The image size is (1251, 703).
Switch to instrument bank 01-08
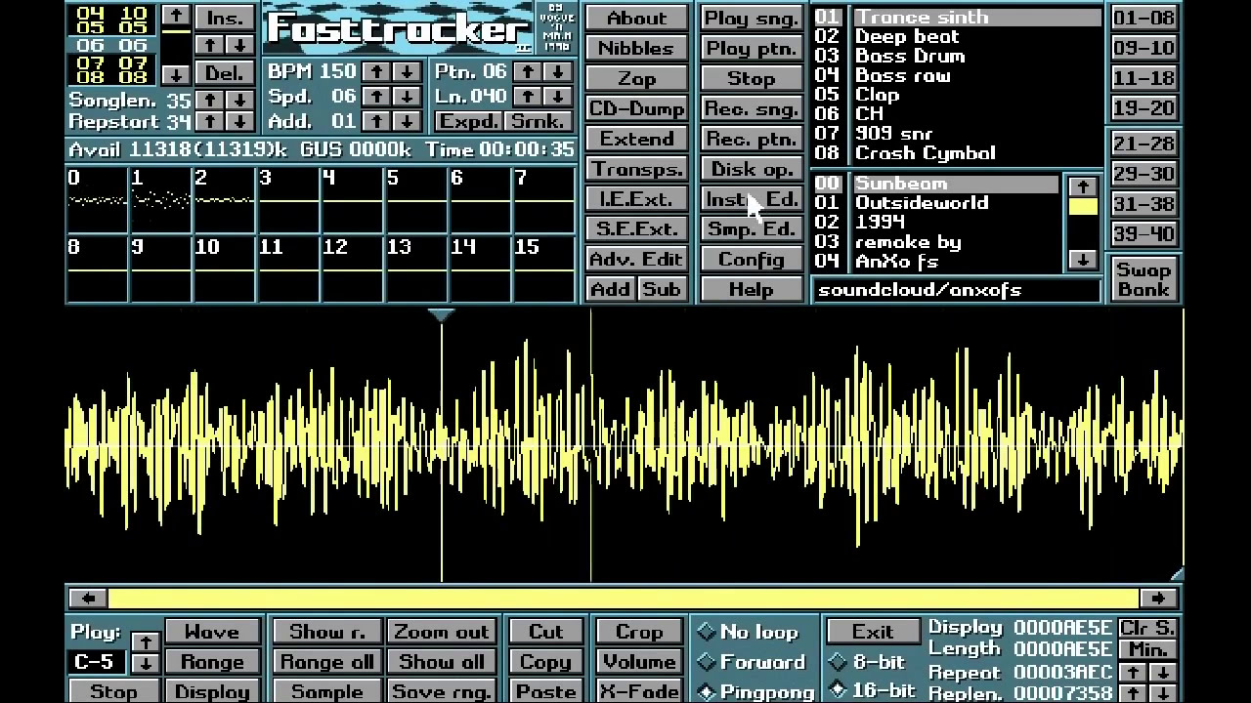click(x=1143, y=18)
